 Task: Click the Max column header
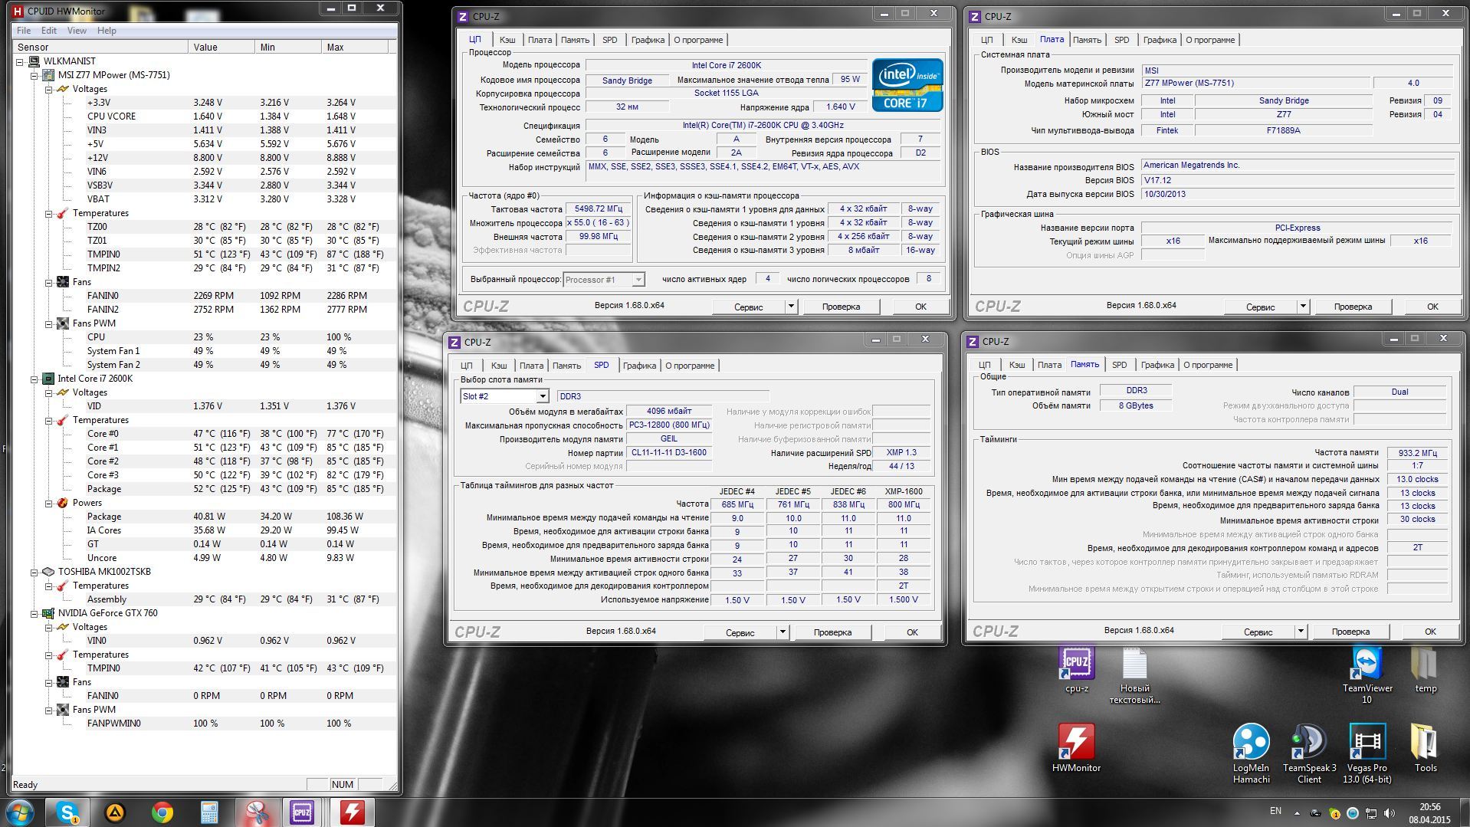pos(356,48)
